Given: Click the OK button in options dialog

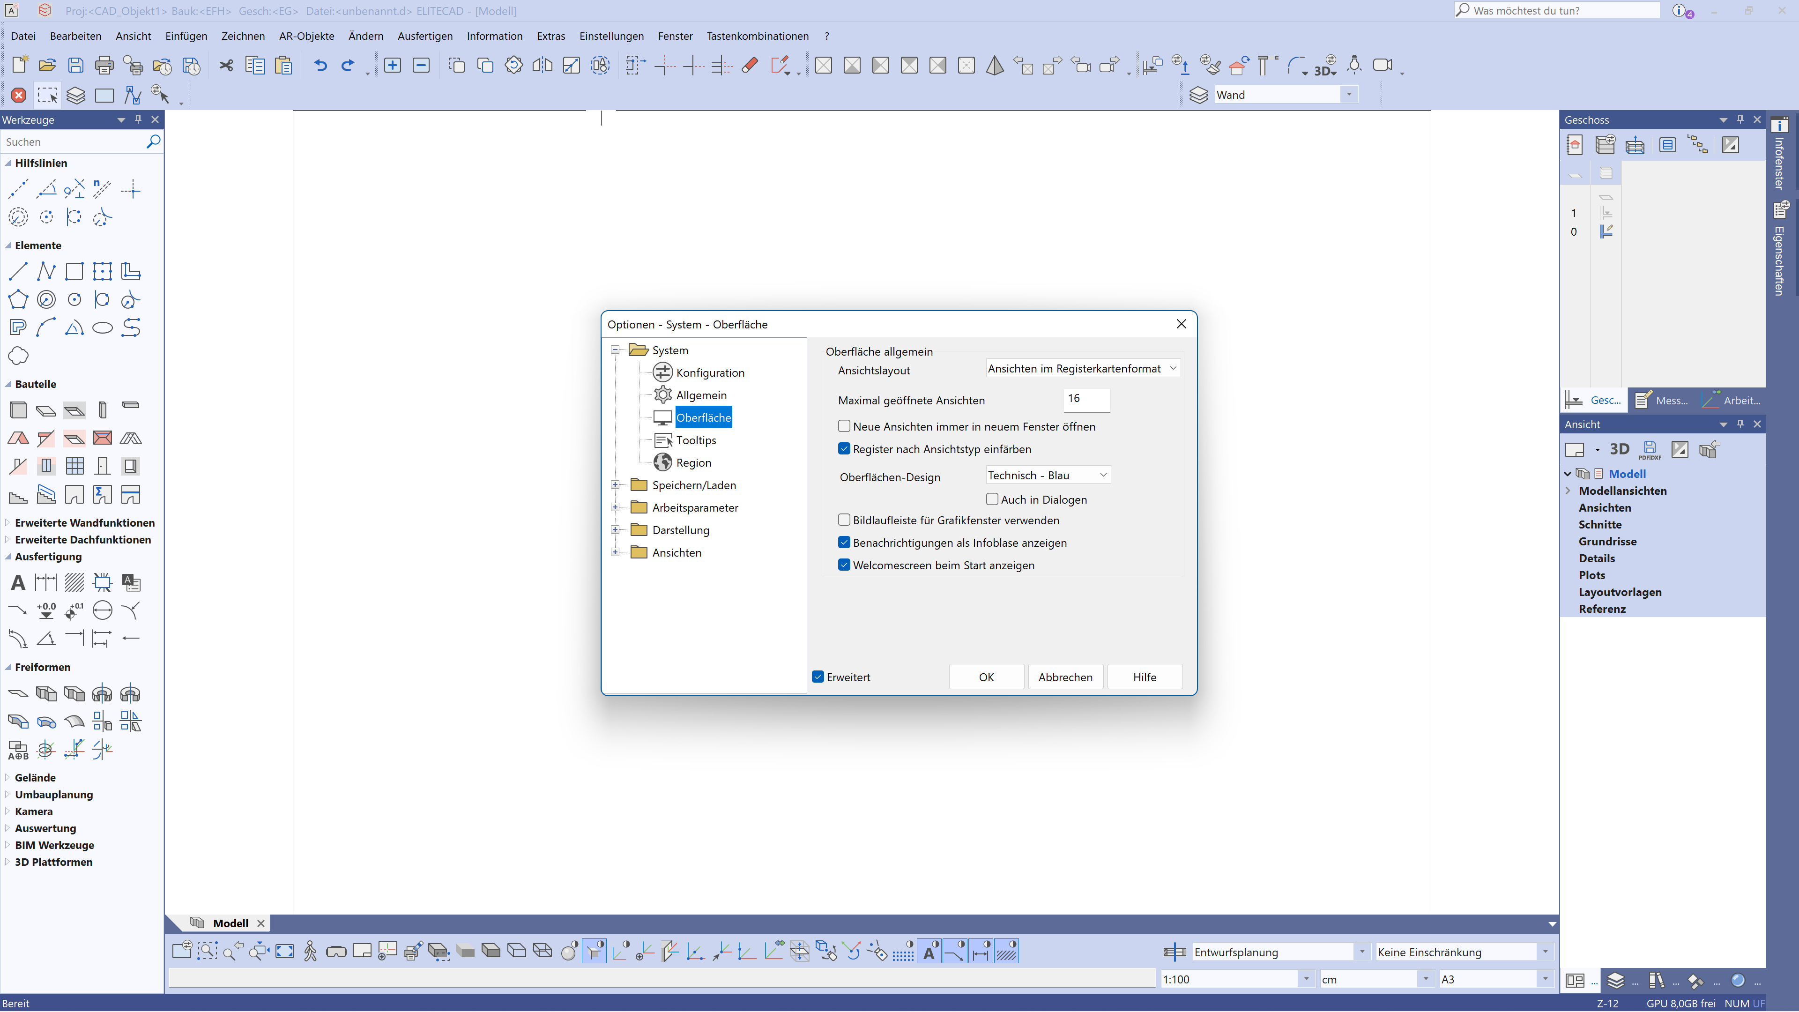Looking at the screenshot, I should click(x=985, y=677).
